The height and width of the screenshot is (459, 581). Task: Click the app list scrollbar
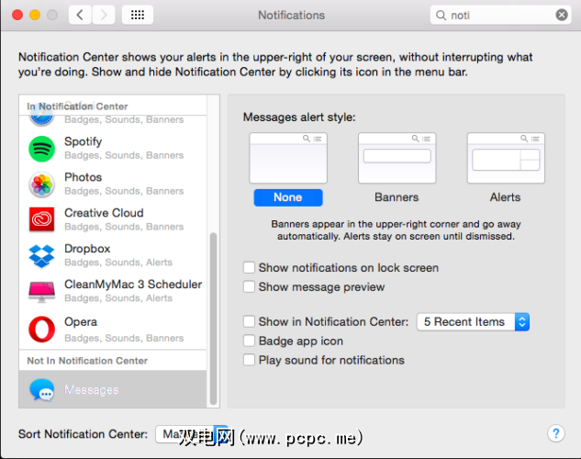(x=213, y=319)
